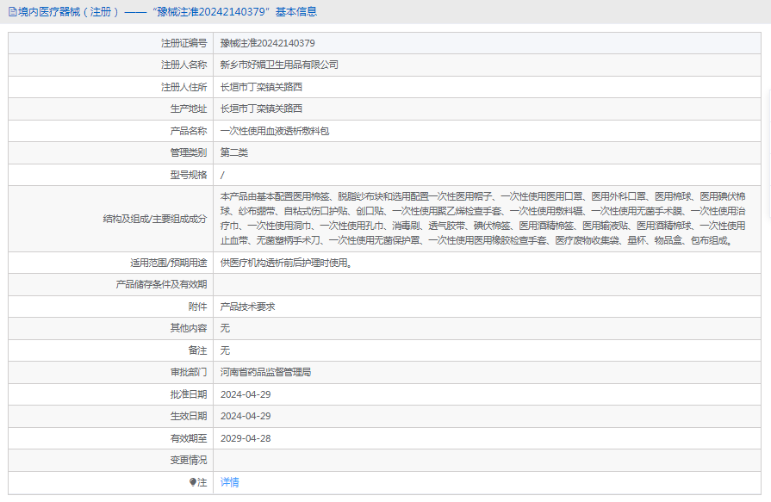Click the 结构及组成/主要组成成分 label

(155, 219)
